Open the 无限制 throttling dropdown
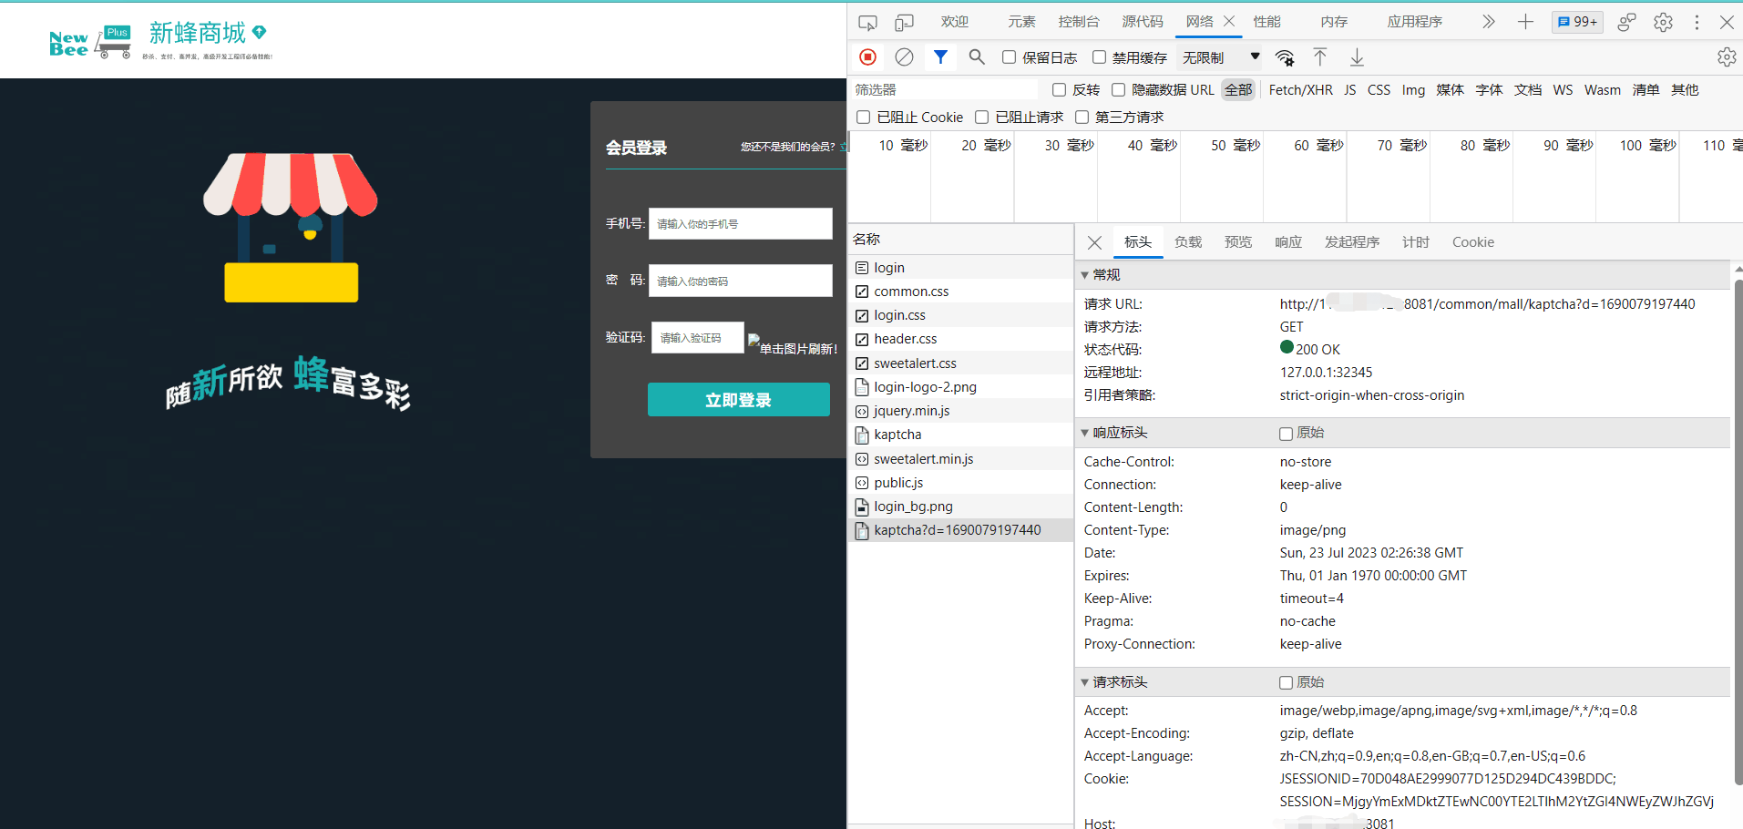1743x829 pixels. 1219,56
